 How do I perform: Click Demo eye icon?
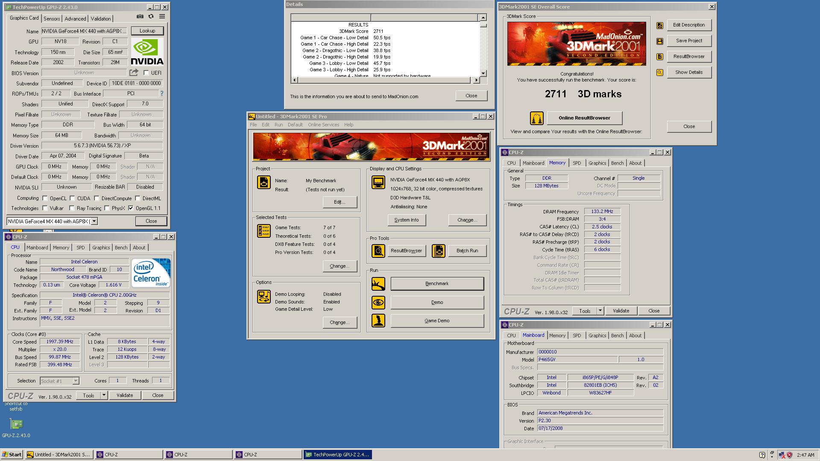coord(378,303)
